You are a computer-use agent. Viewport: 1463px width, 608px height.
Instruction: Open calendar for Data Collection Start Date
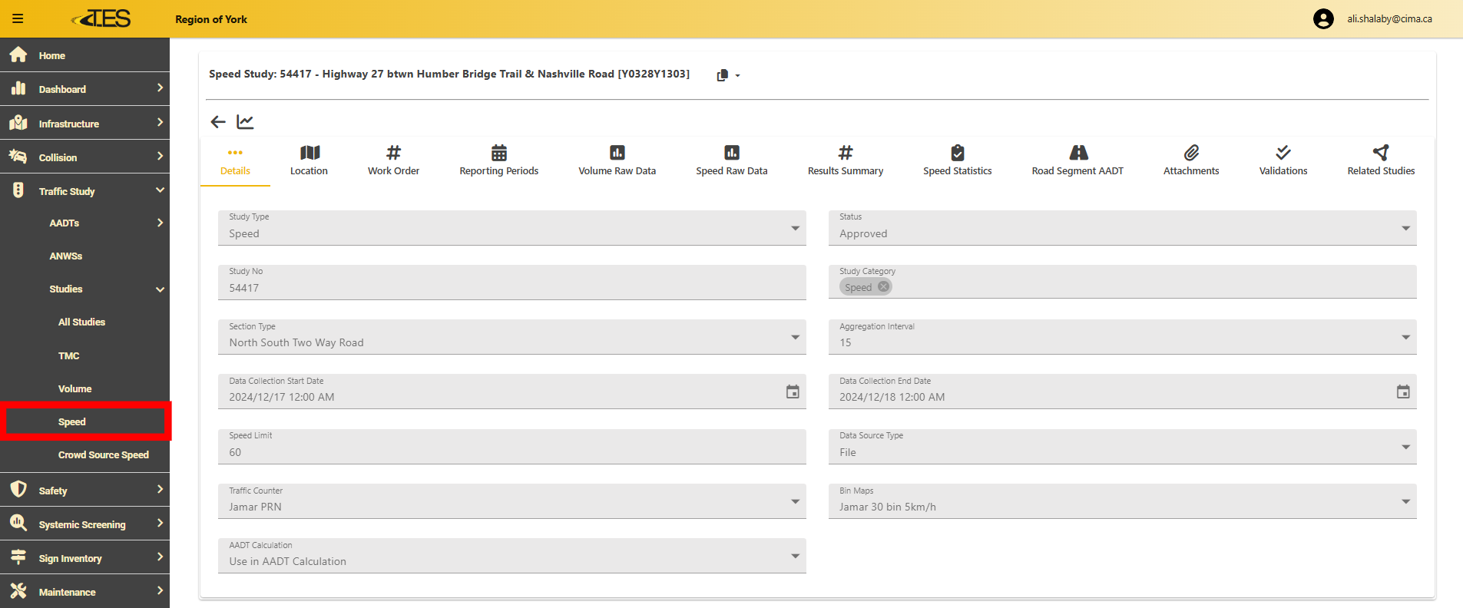click(x=793, y=392)
